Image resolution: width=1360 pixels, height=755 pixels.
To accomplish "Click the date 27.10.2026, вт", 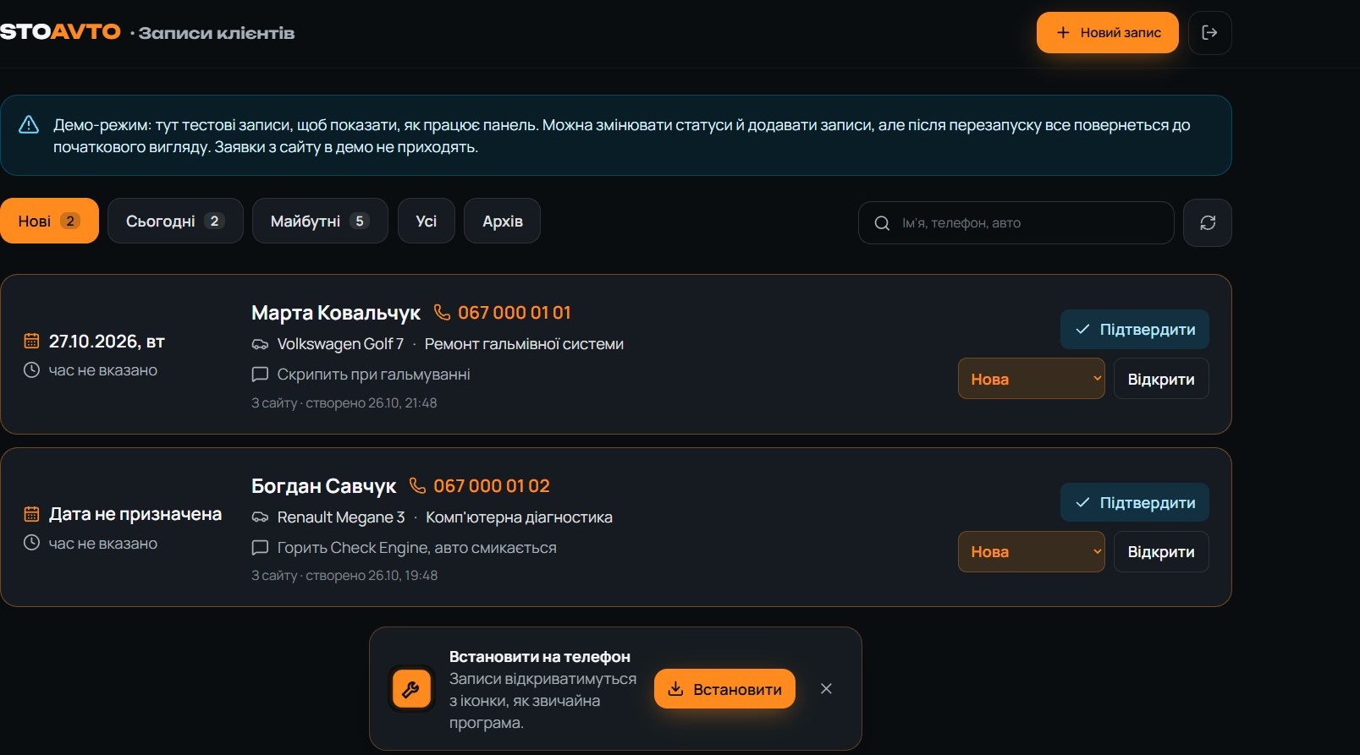I will (107, 342).
